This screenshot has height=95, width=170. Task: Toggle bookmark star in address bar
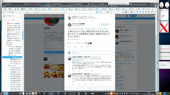coord(110,12)
